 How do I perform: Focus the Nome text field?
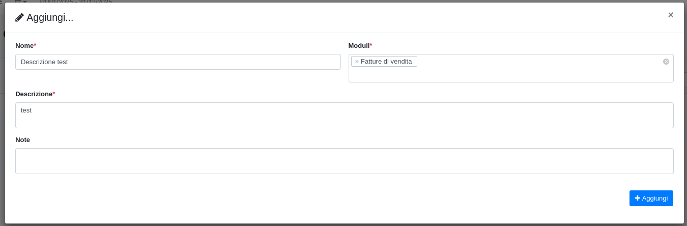[x=178, y=62]
